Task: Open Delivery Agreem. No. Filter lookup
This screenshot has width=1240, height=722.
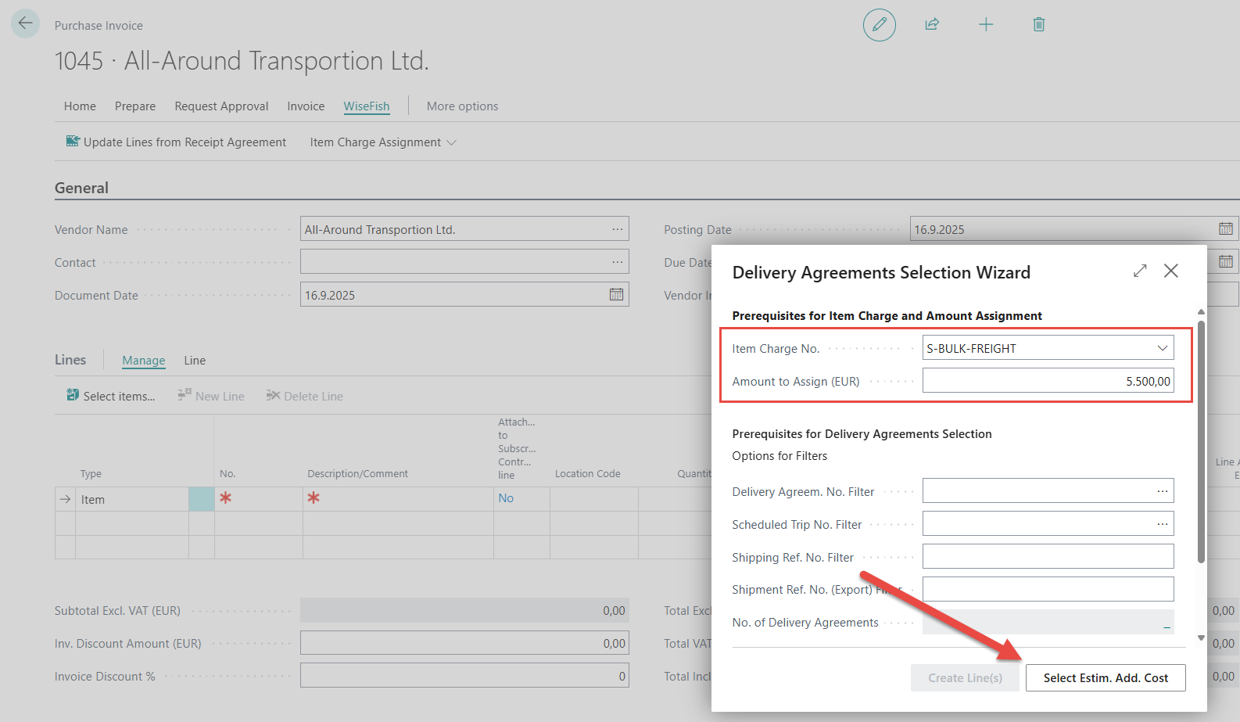Action: click(x=1162, y=491)
